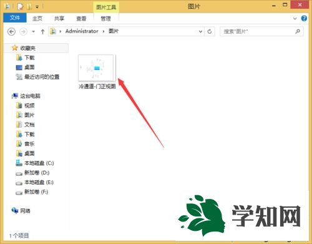Select 收藏夹 in the navigation pane
The image size is (312, 244).
(28, 48)
